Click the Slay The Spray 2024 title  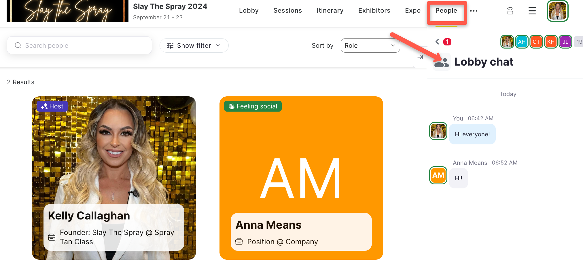click(x=170, y=6)
